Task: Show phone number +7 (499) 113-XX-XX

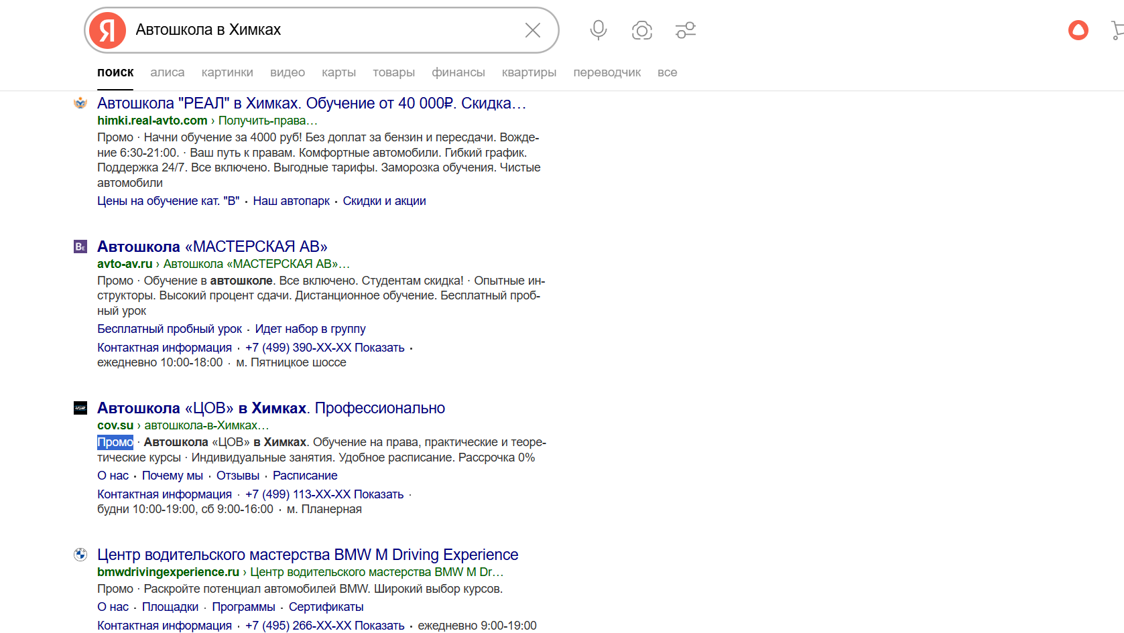Action: coord(324,494)
